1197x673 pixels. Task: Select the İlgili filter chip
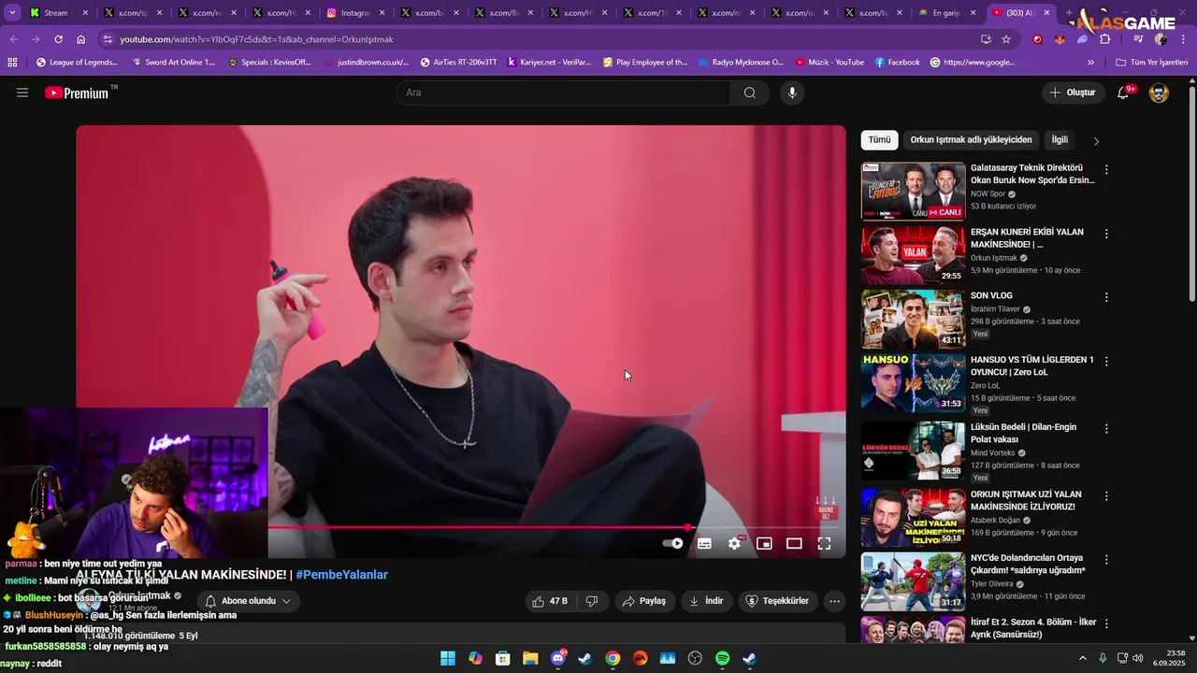point(1060,140)
